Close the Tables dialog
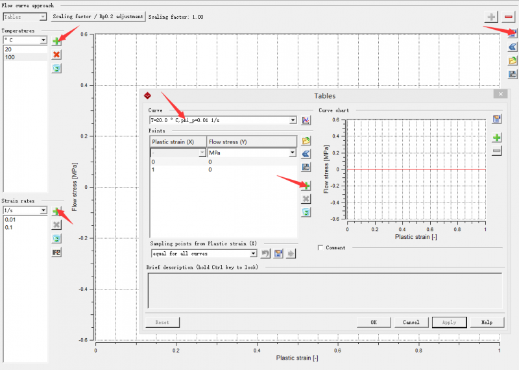519x370 pixels. [500, 94]
